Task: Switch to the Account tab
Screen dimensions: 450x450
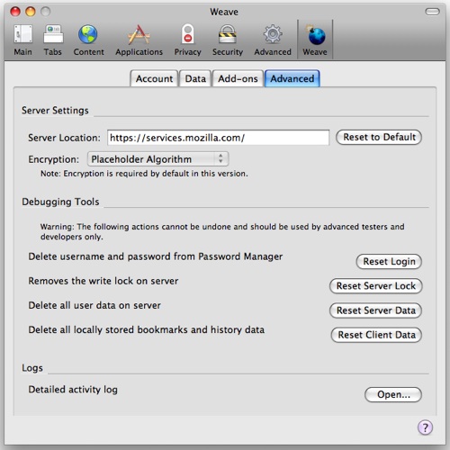Action: pos(154,78)
